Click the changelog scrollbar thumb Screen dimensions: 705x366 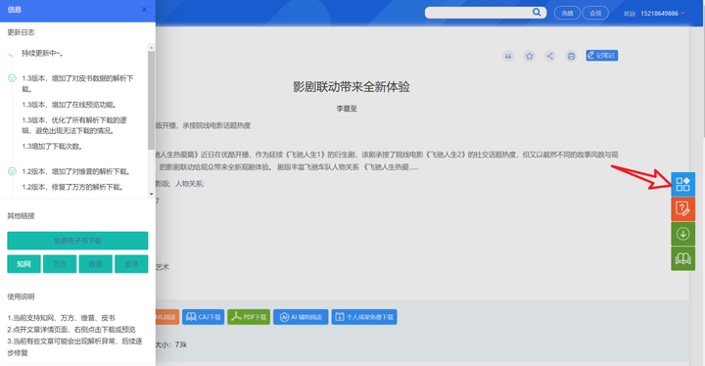tap(151, 100)
